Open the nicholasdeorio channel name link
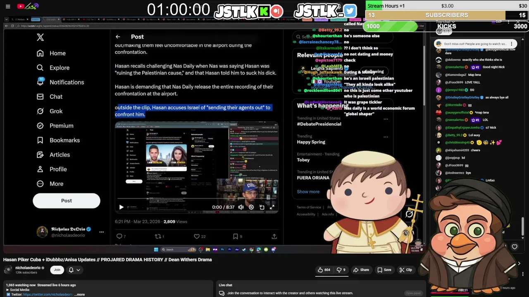The width and height of the screenshot is (529, 297). [x=28, y=268]
